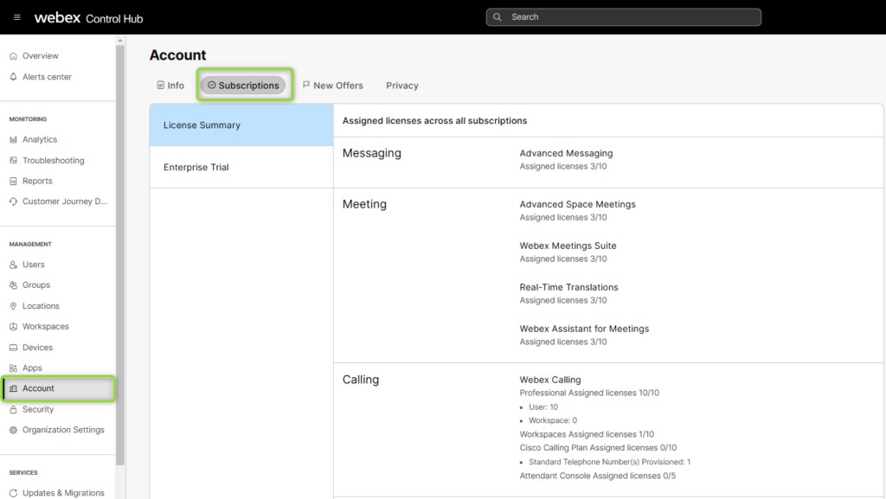This screenshot has height=499, width=886.
Task: Click inside the Search field
Action: [x=623, y=16]
